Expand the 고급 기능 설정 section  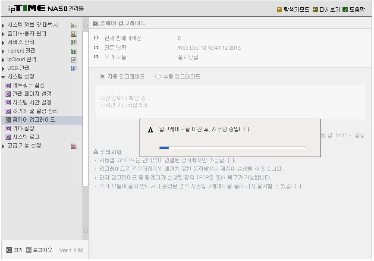3,146
